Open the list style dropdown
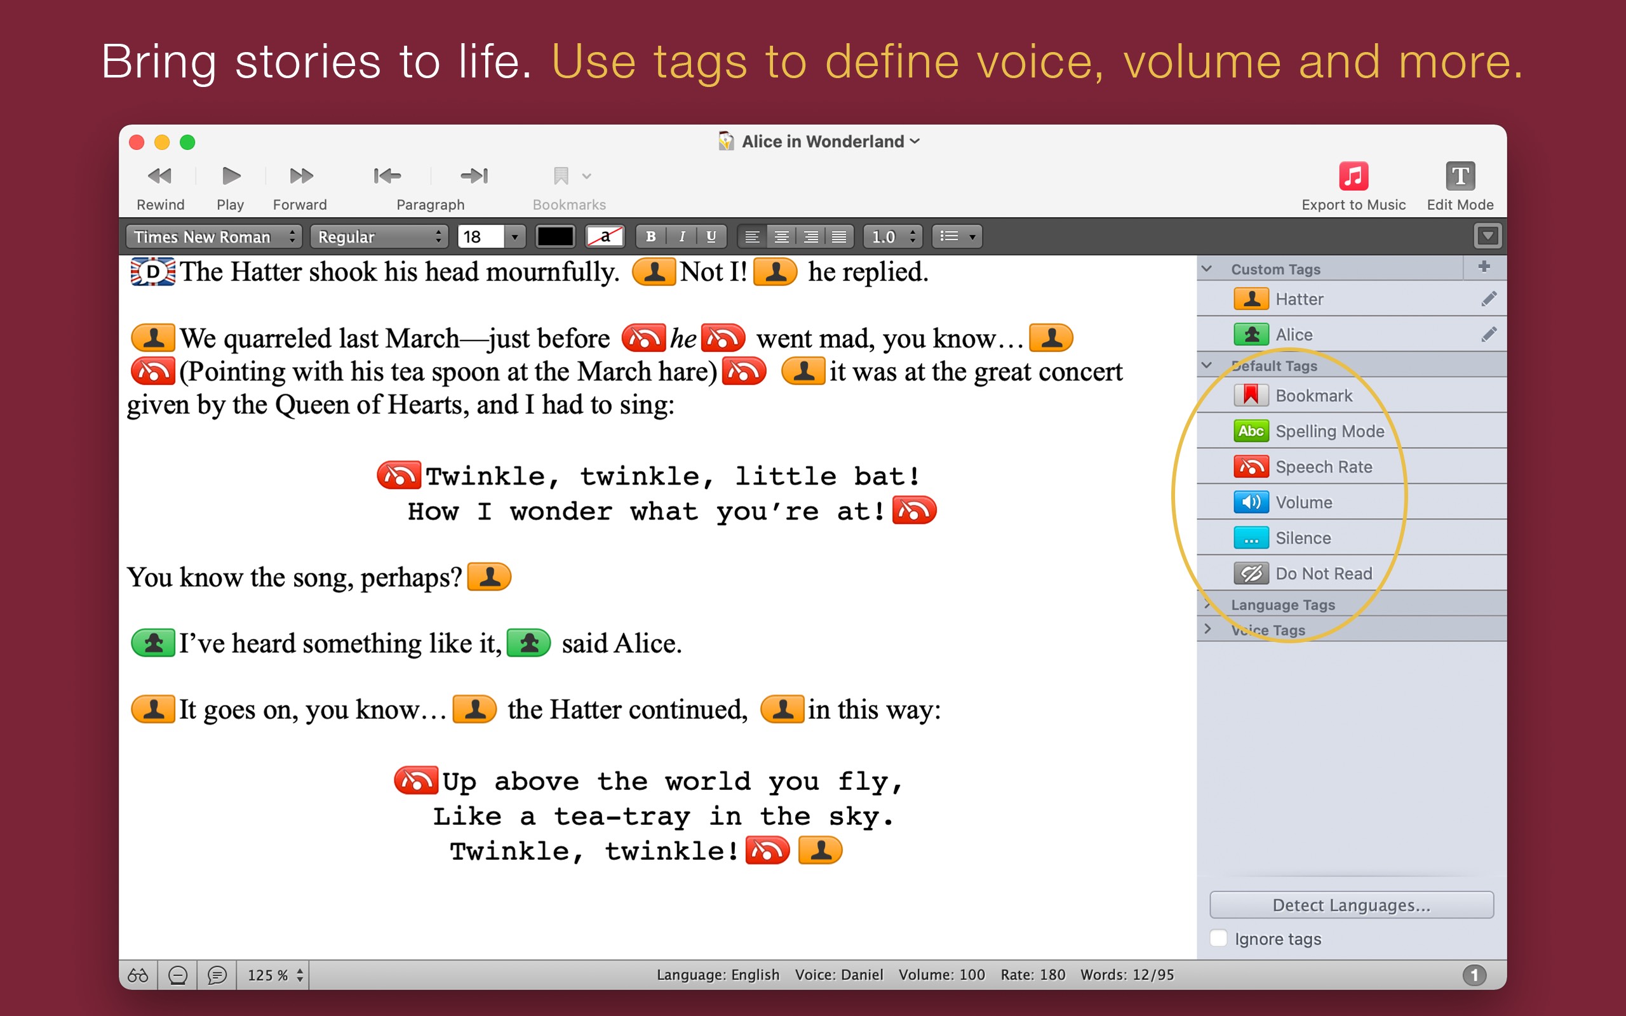This screenshot has height=1016, width=1626. 957,236
